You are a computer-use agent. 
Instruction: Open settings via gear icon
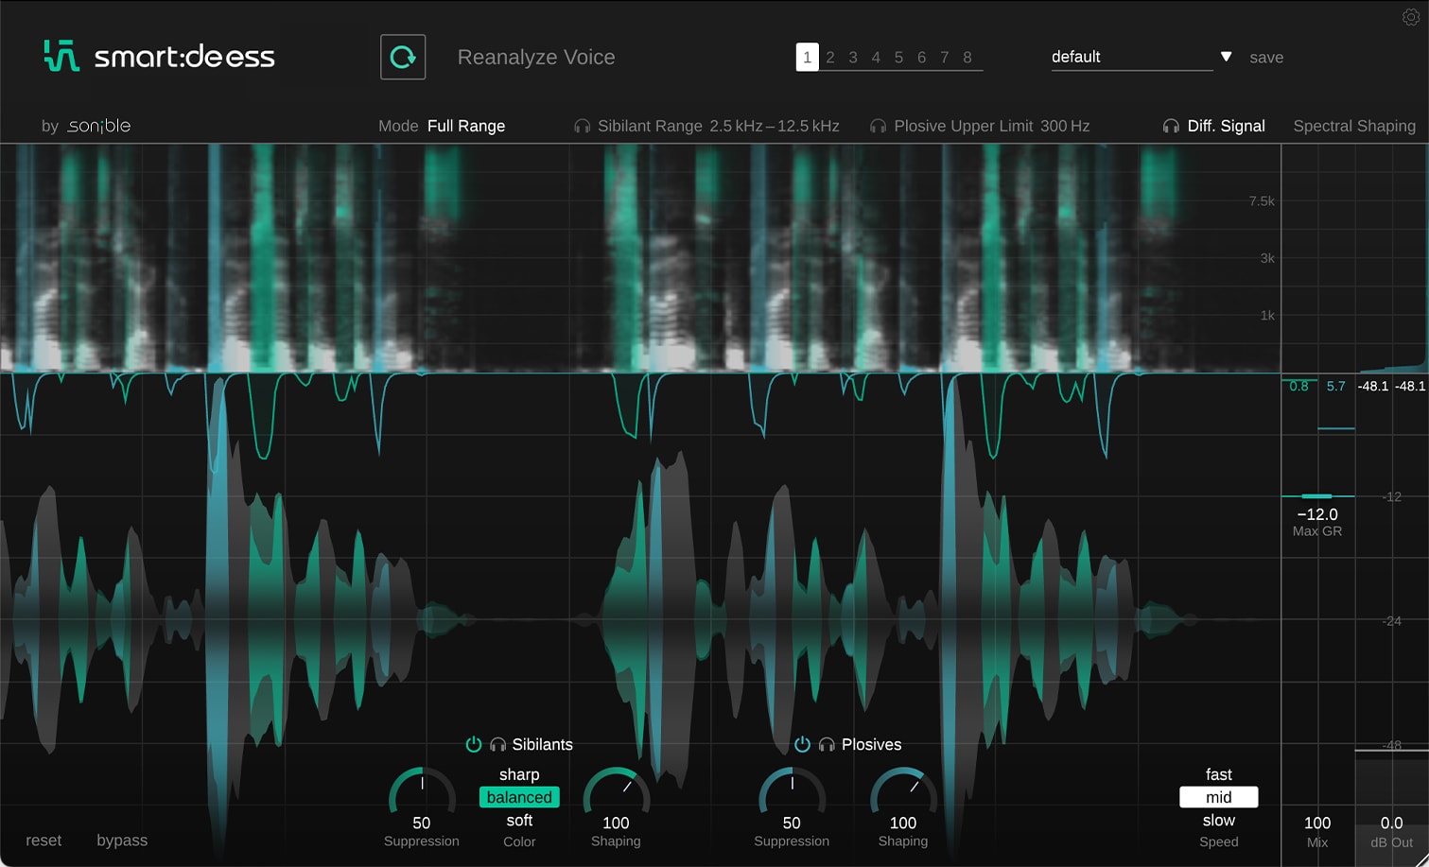coord(1410,17)
